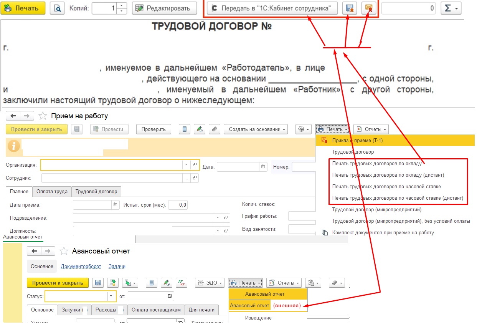This screenshot has height=323, width=477.
Task: Click into the Организация input field
Action: point(111,165)
